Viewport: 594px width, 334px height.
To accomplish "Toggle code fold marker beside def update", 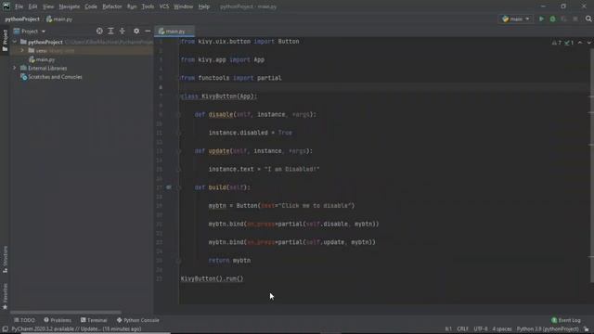I will point(178,150).
